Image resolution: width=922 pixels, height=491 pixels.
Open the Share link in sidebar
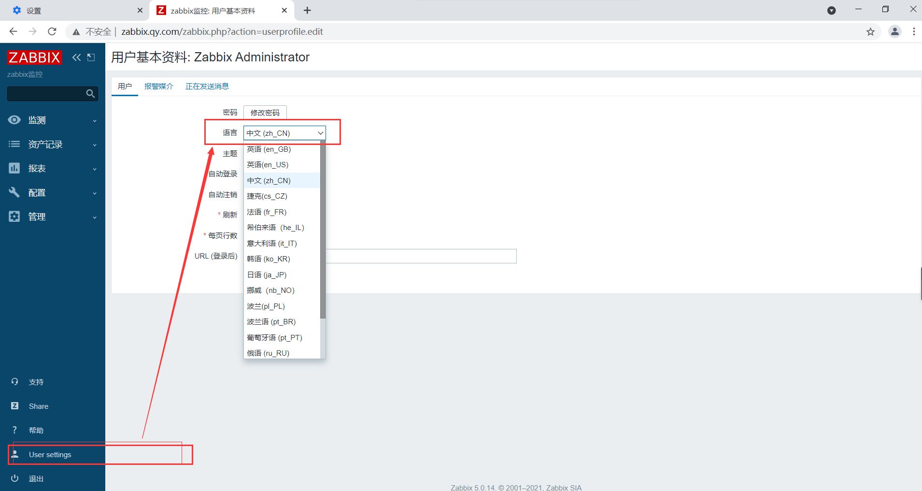point(39,406)
